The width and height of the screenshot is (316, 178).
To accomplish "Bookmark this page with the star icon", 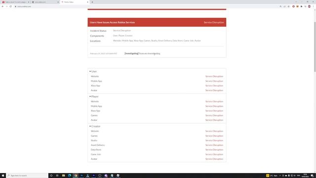I will [288, 6].
